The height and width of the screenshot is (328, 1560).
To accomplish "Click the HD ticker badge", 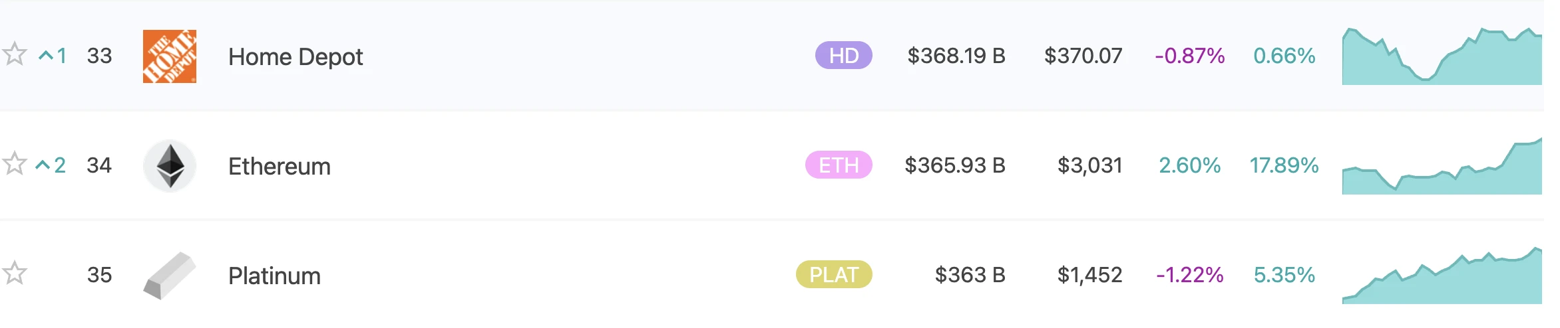I will pyautogui.click(x=843, y=56).
